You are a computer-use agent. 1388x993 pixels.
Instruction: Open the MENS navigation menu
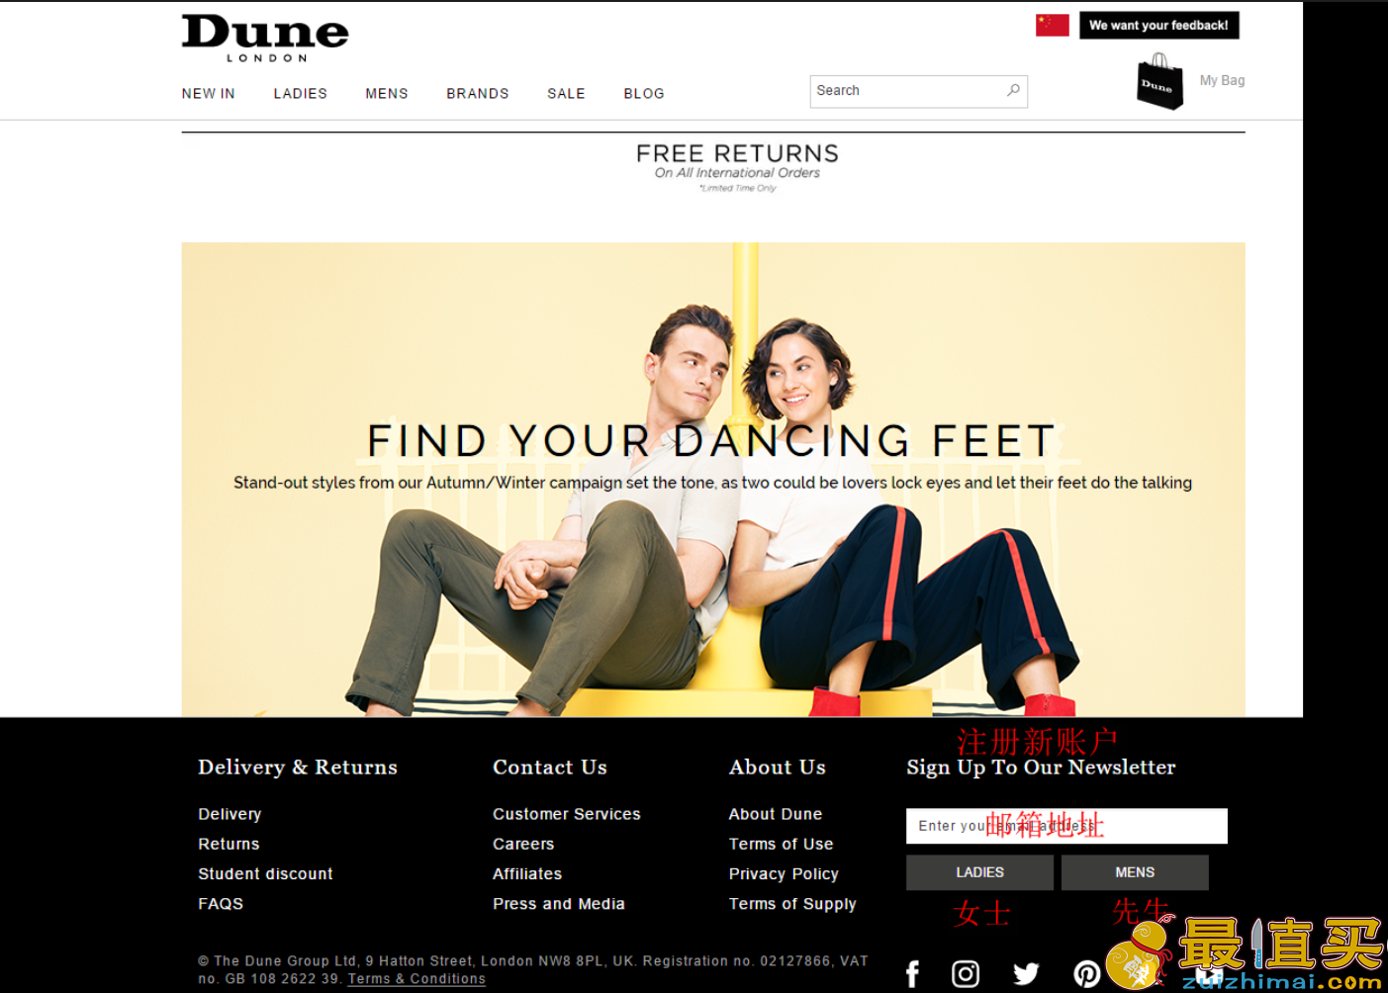(x=387, y=93)
